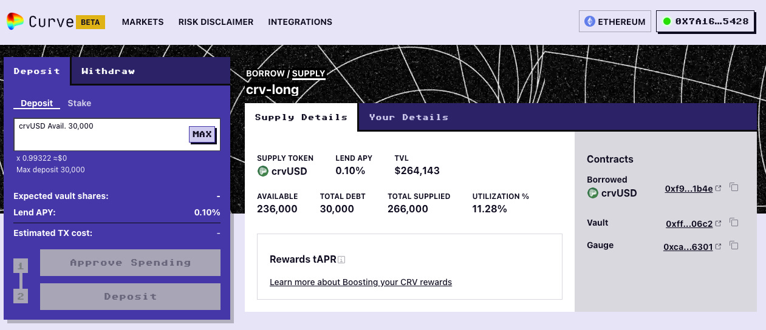766x330 pixels.
Task: Click the Rewards tAPR info icon
Action: [341, 260]
